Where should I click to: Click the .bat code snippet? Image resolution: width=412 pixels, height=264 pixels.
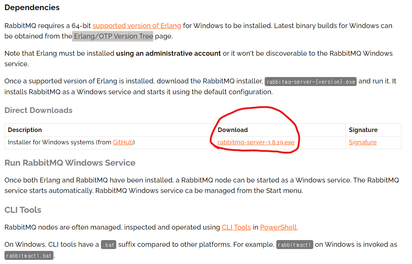click(x=108, y=245)
